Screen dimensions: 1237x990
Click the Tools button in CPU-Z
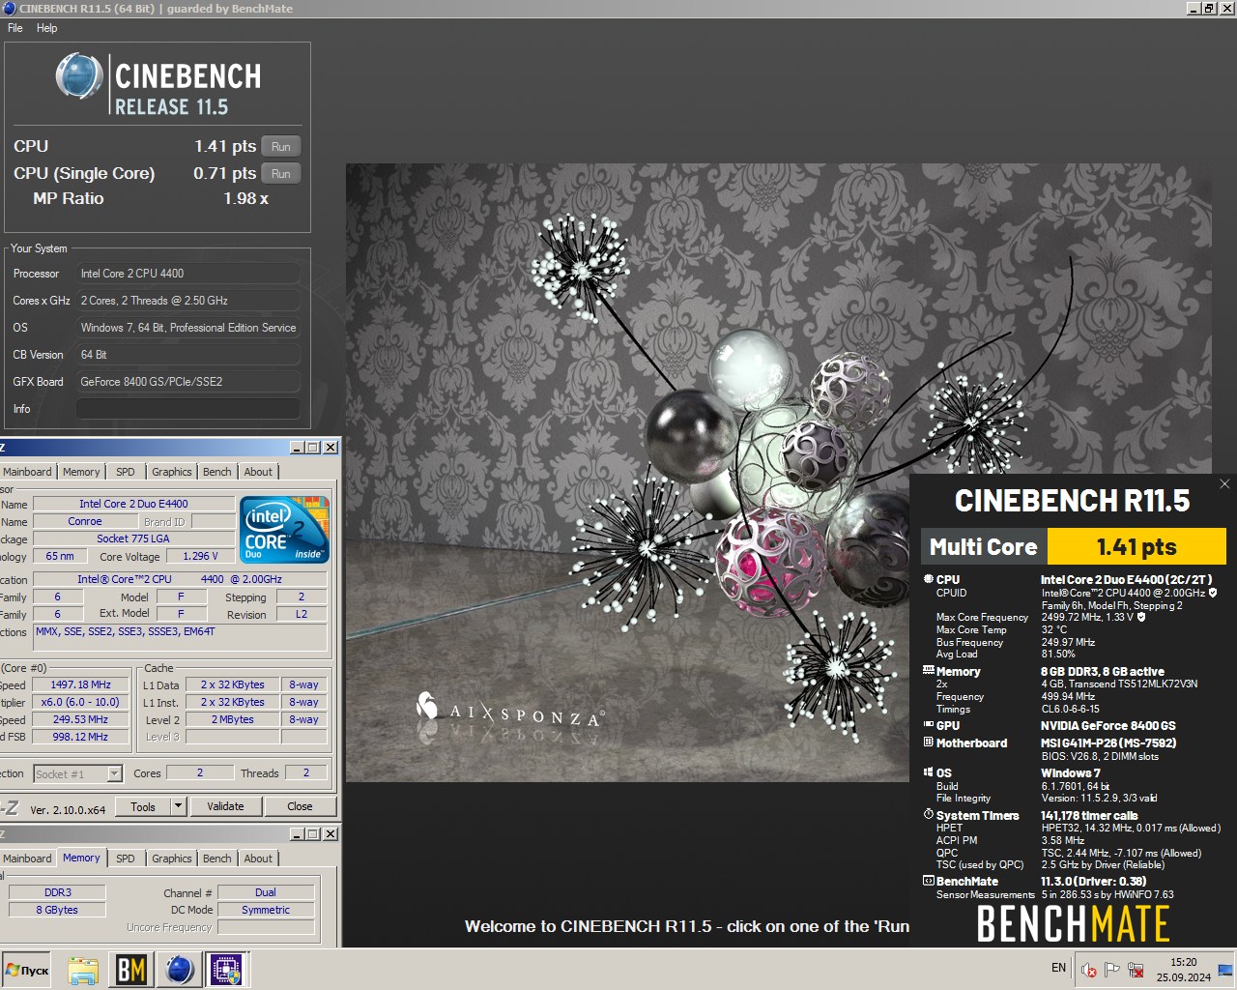(x=143, y=806)
